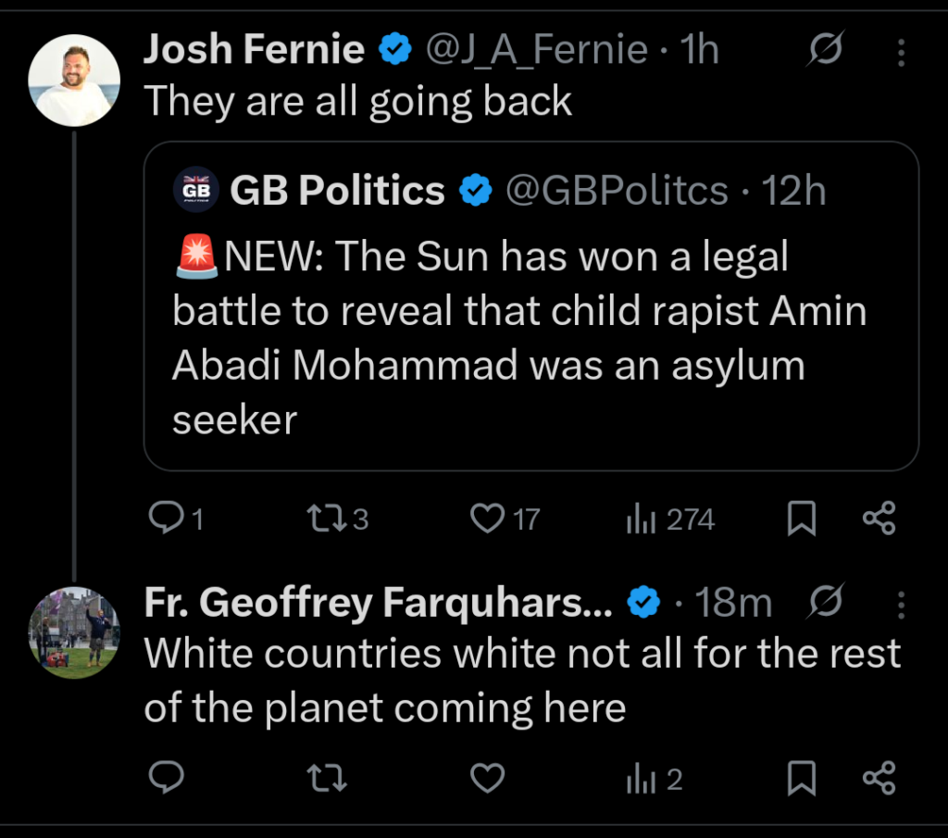Click Grok icon on Fr. Geoffrey's reply
The height and width of the screenshot is (838, 948).
[x=825, y=606]
